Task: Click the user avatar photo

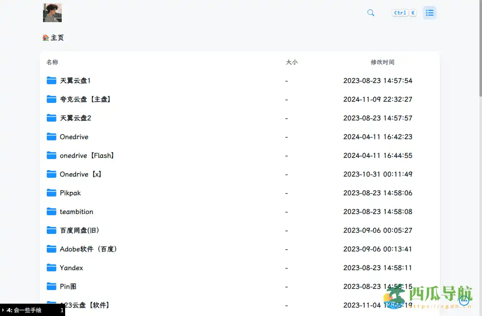Action: tap(52, 13)
